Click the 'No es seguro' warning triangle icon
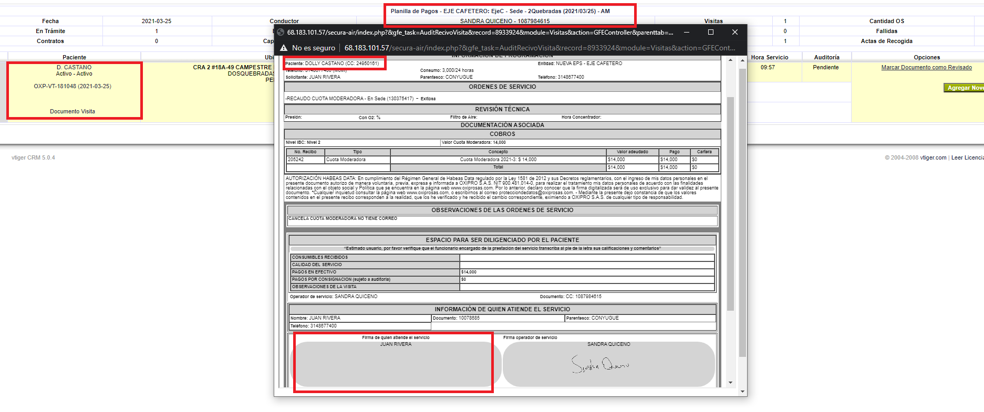Screen dimensions: 984x412 [x=284, y=48]
